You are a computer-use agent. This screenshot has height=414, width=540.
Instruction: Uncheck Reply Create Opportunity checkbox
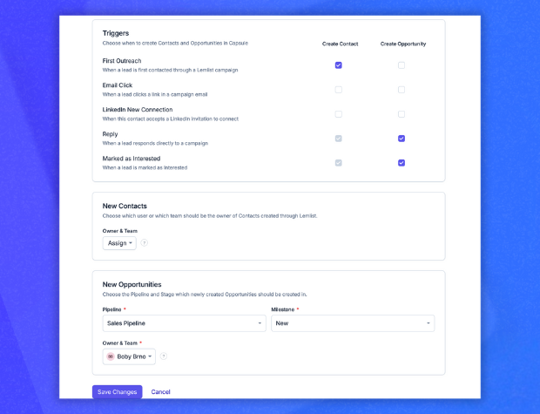coord(402,139)
